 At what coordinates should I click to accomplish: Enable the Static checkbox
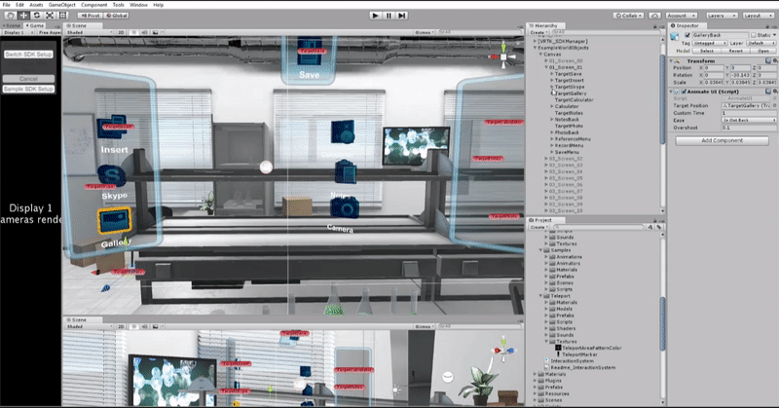tap(754, 35)
